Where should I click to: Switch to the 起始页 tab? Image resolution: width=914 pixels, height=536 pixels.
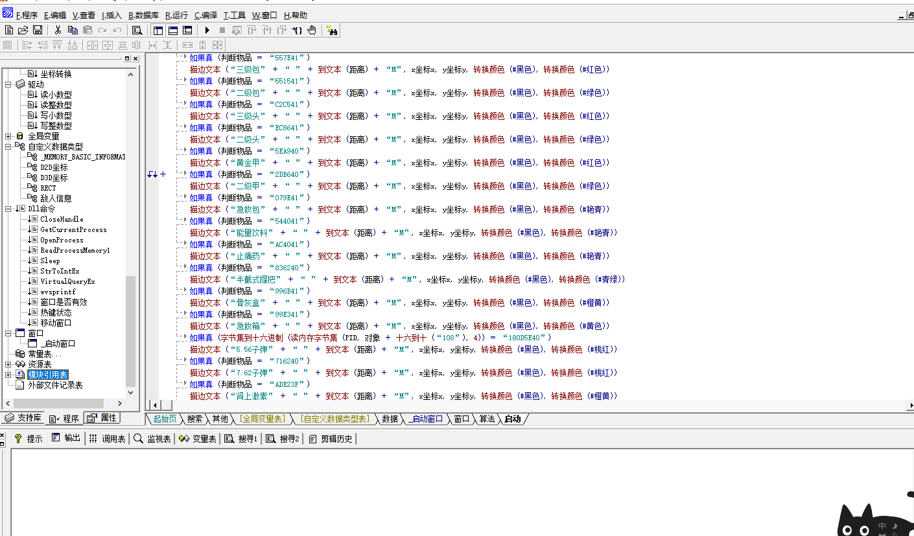point(164,419)
